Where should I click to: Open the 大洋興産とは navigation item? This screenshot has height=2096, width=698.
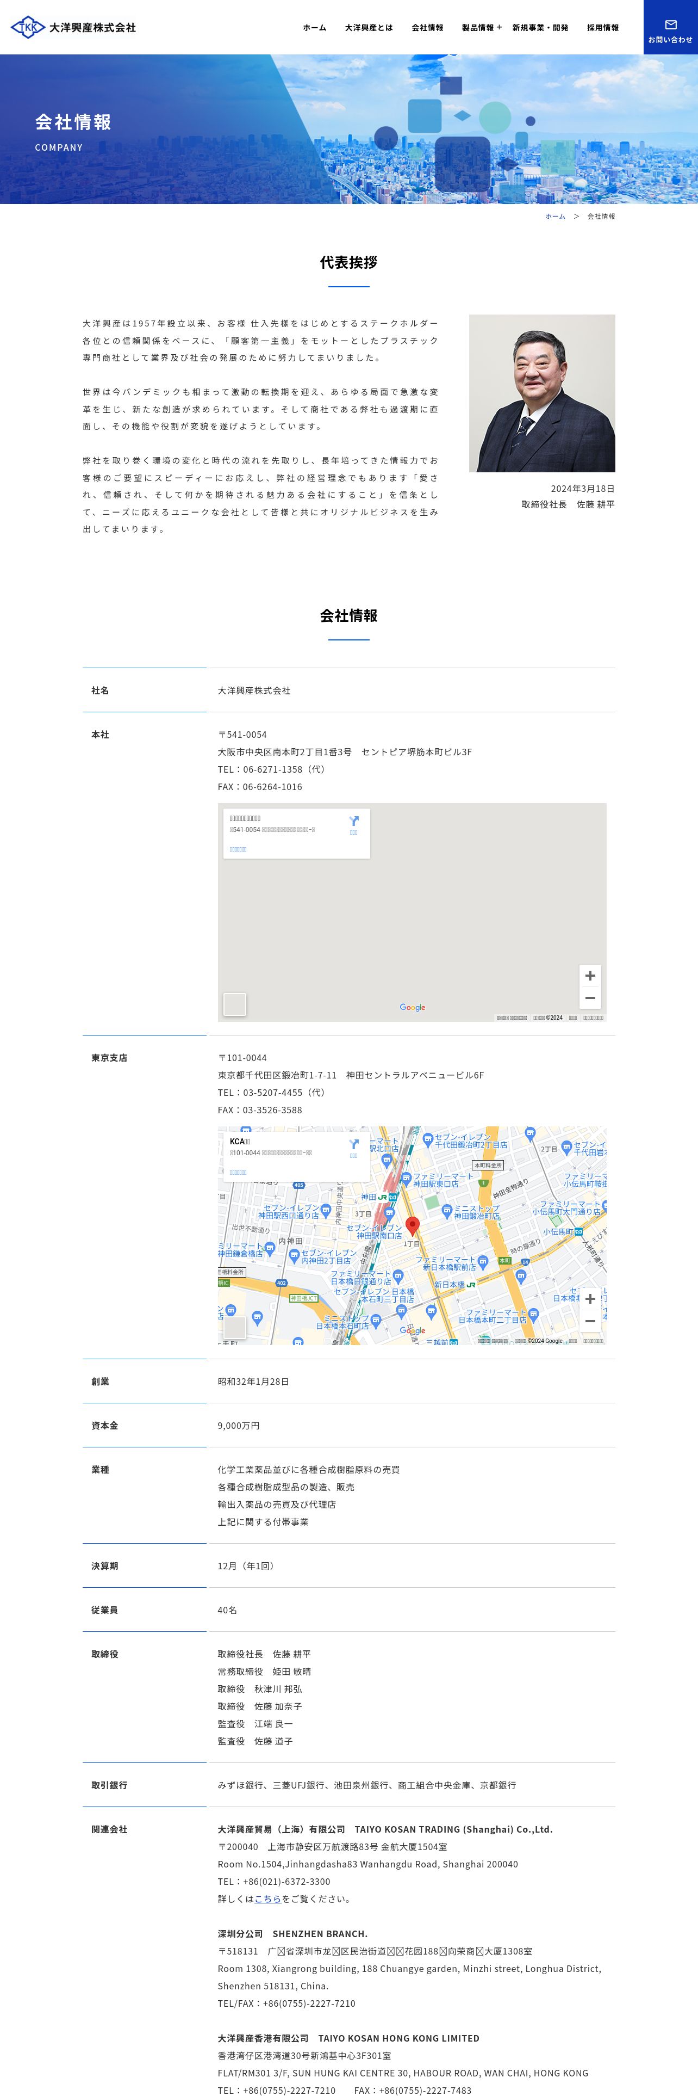pyautogui.click(x=369, y=28)
